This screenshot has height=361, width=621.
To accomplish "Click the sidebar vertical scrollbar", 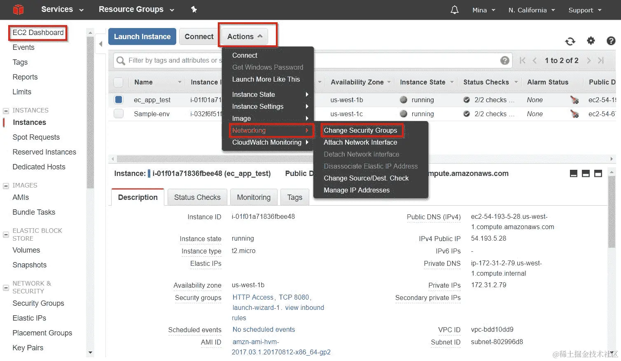I will point(90,112).
